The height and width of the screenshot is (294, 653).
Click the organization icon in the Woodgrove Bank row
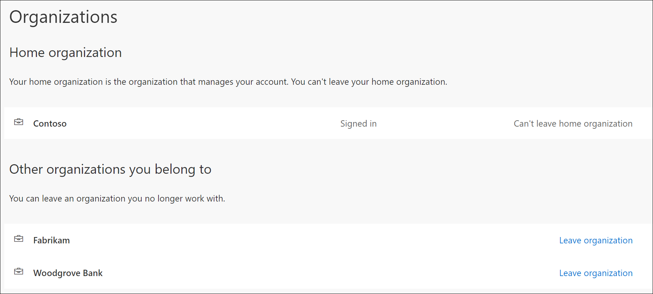[x=19, y=272]
